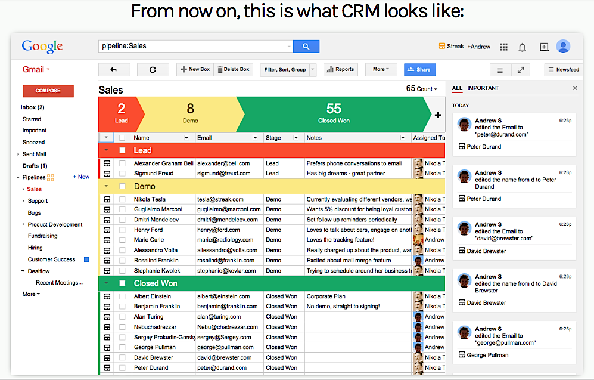Open the Inbox (2) folder
The image size is (594, 380).
coord(33,107)
